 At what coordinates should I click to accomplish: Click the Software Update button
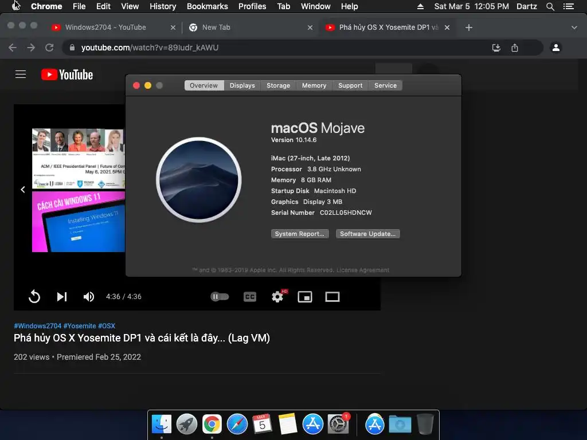pos(367,234)
